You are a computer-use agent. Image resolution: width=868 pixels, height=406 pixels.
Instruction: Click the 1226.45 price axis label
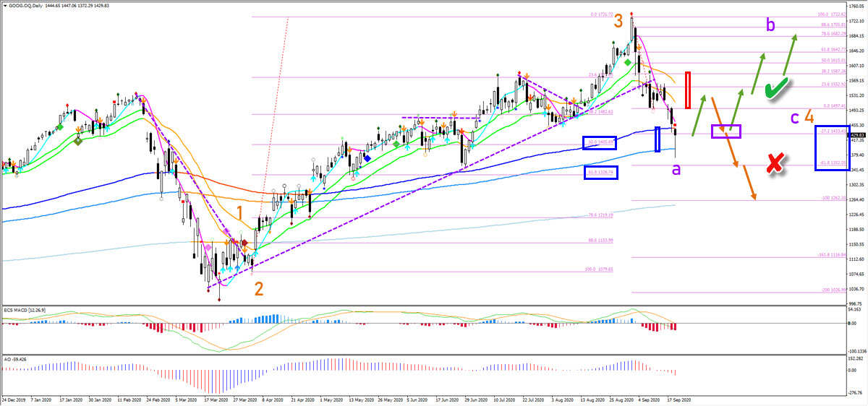pyautogui.click(x=858, y=215)
